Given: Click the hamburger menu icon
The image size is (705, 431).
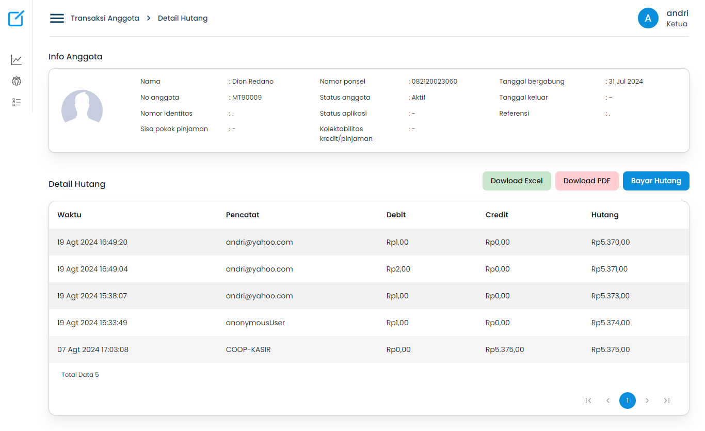Looking at the screenshot, I should pyautogui.click(x=57, y=18).
